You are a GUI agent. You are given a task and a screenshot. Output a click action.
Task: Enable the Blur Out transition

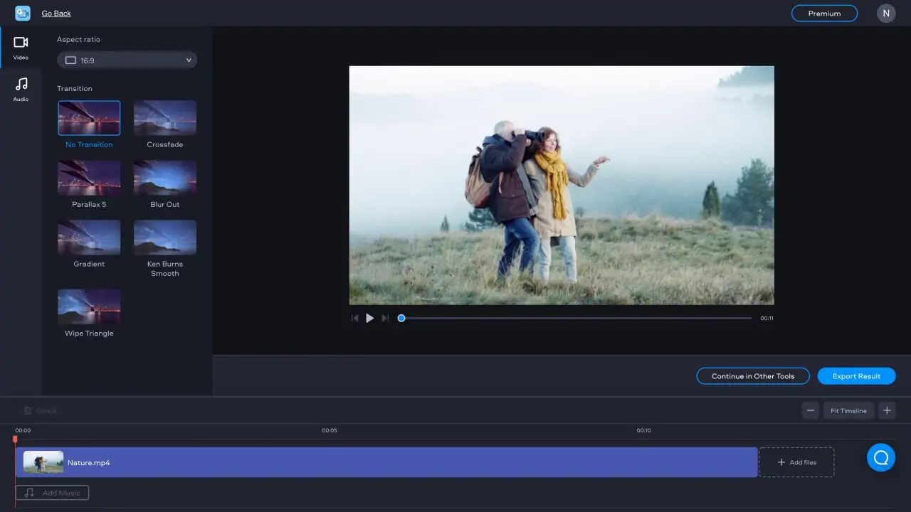click(x=164, y=178)
